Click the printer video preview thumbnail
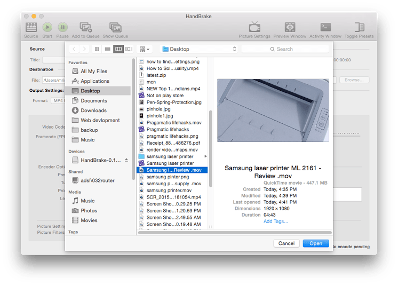The image size is (398, 285). (273, 110)
